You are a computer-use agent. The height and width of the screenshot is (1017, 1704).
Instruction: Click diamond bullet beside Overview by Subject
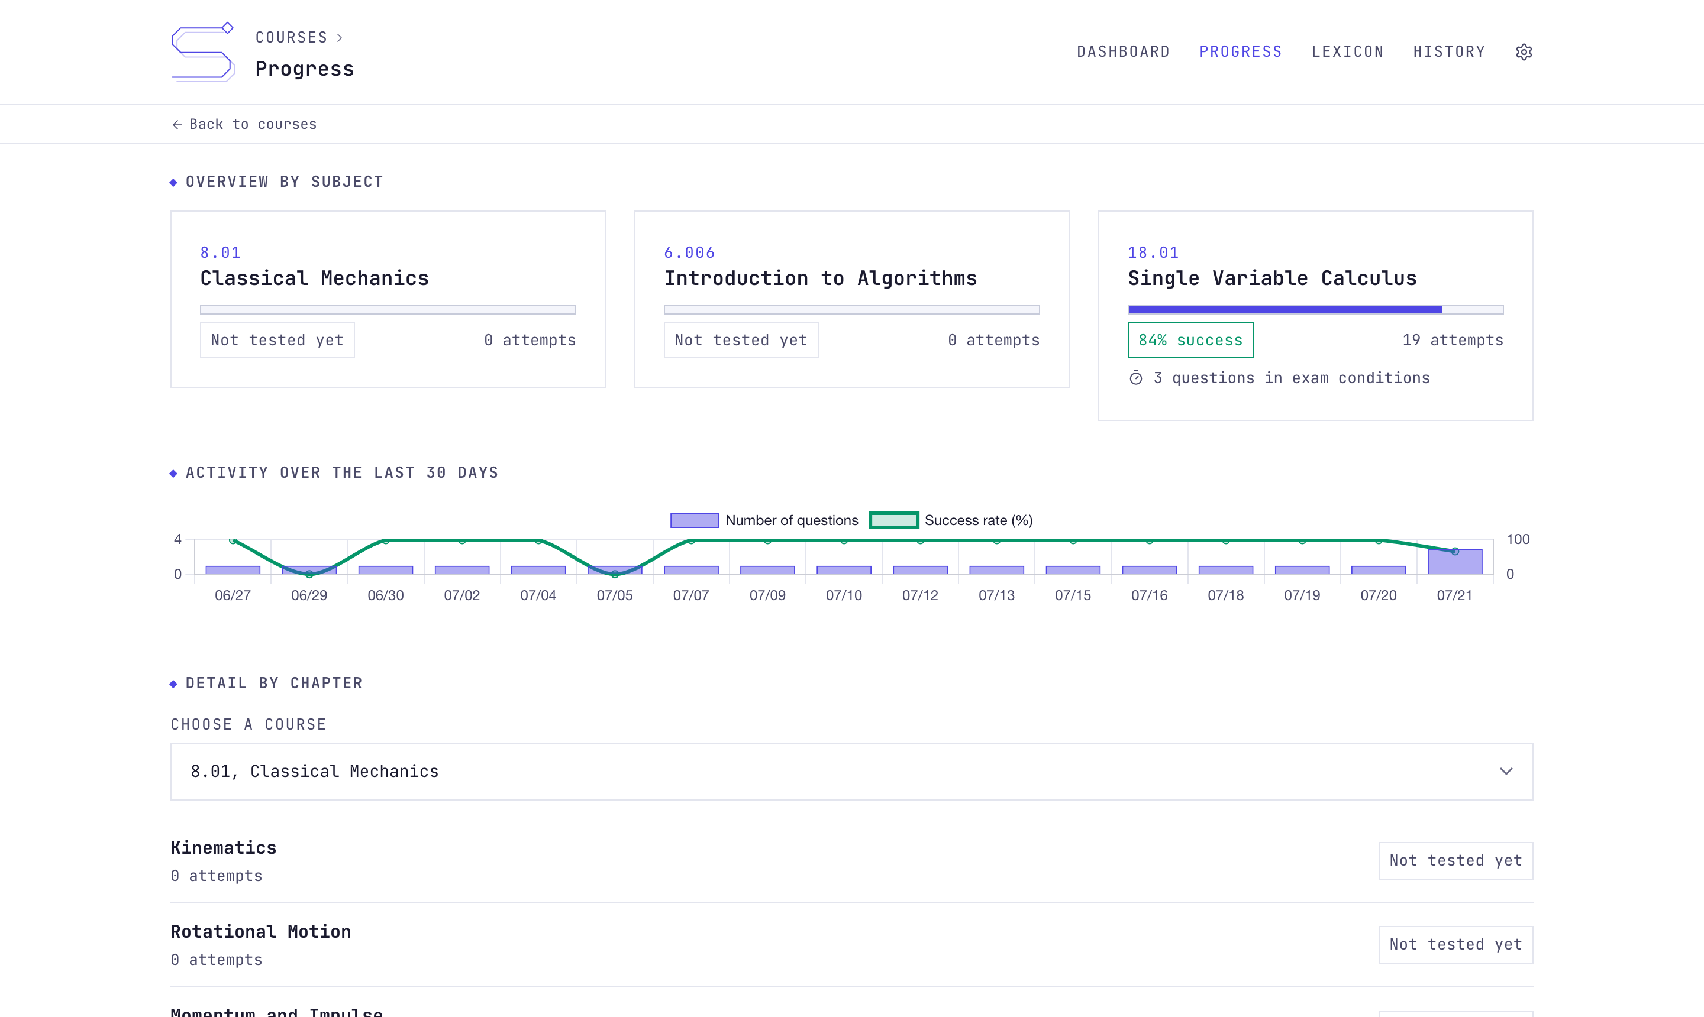173,182
